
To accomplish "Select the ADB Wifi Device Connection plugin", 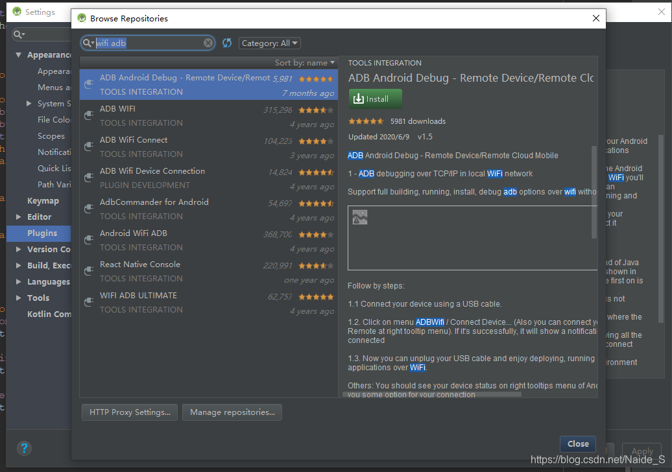I will pyautogui.click(x=209, y=178).
